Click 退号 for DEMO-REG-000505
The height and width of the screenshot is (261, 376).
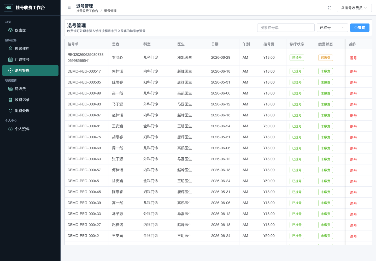[x=353, y=82]
